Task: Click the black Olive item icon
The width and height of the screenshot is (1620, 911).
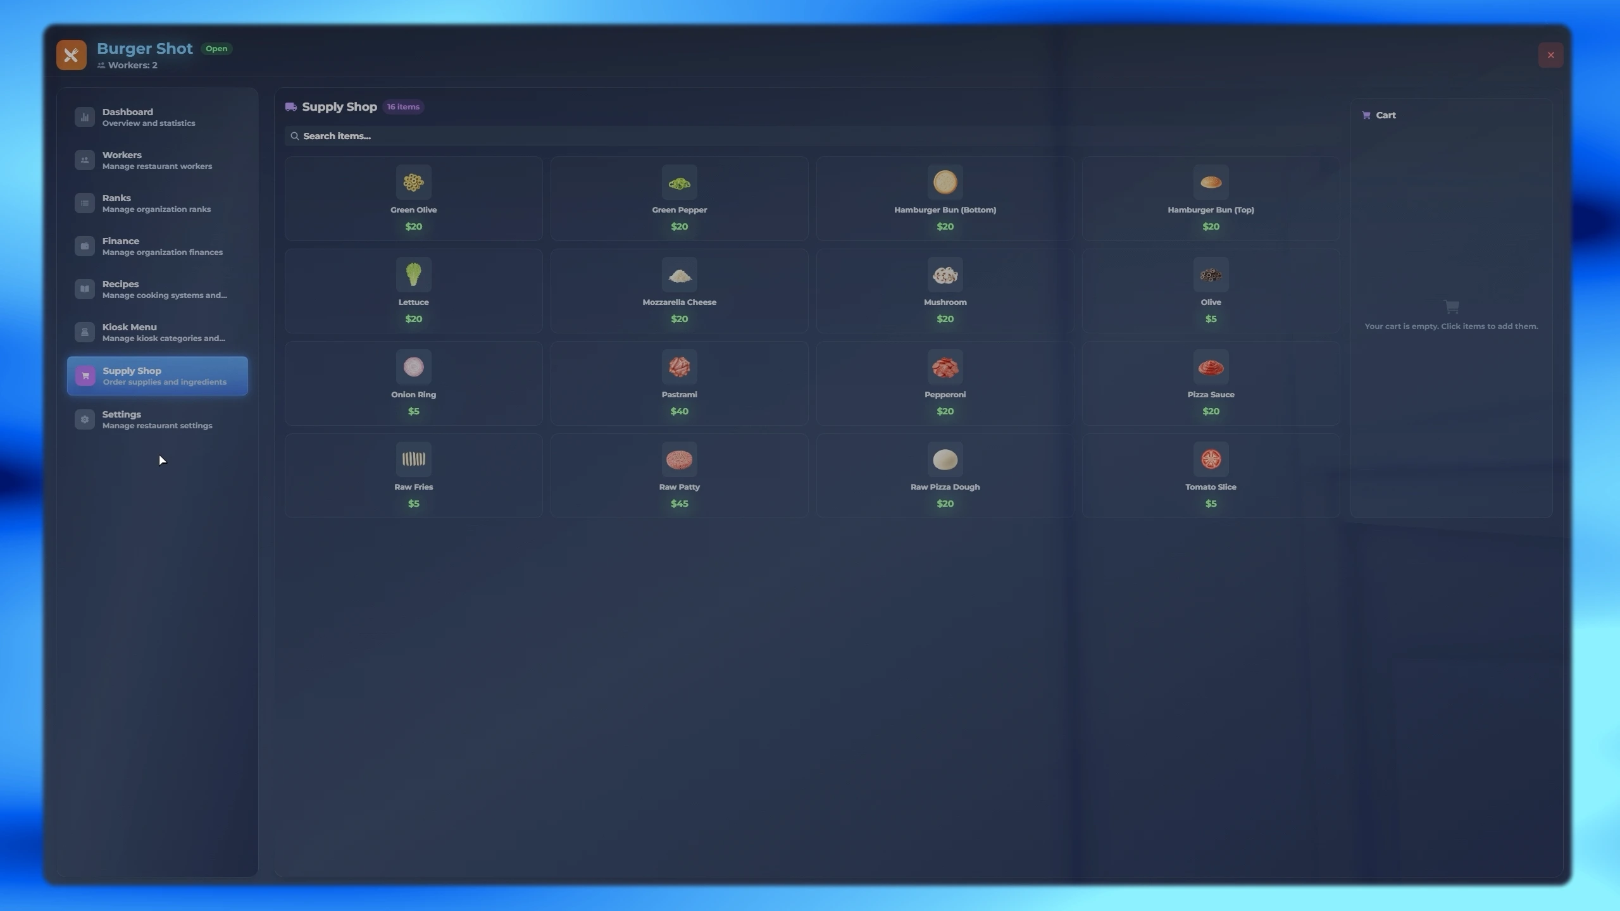Action: pyautogui.click(x=1211, y=275)
